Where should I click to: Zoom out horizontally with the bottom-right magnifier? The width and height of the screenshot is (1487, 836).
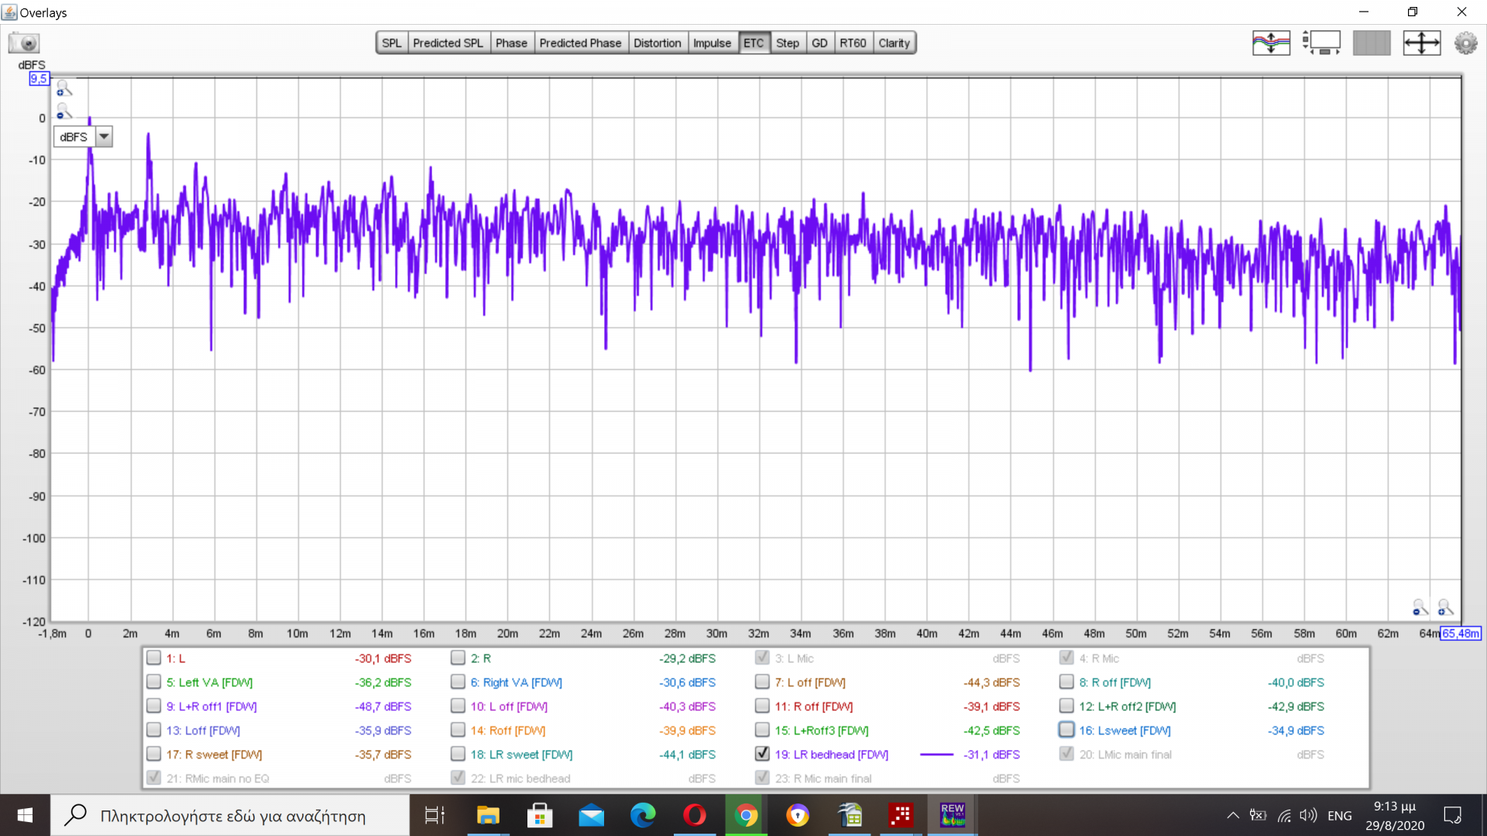1420,607
